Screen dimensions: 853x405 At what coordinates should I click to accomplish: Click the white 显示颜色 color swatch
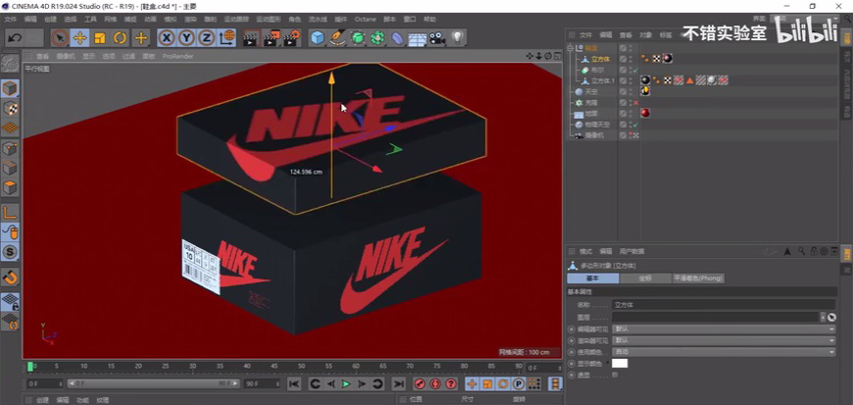click(620, 363)
